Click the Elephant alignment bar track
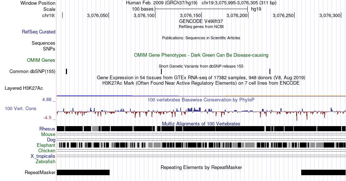 click(201, 145)
